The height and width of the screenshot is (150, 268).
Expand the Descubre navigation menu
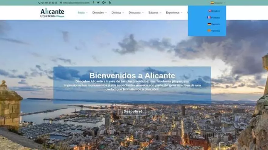tap(99, 13)
